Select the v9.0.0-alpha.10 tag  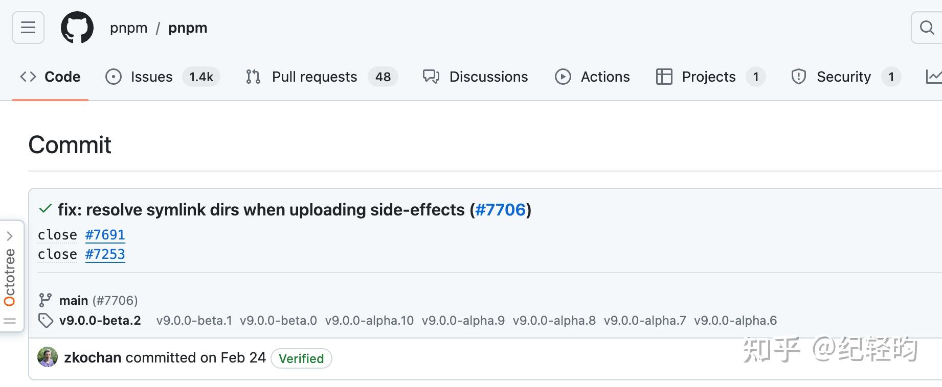pyautogui.click(x=369, y=321)
